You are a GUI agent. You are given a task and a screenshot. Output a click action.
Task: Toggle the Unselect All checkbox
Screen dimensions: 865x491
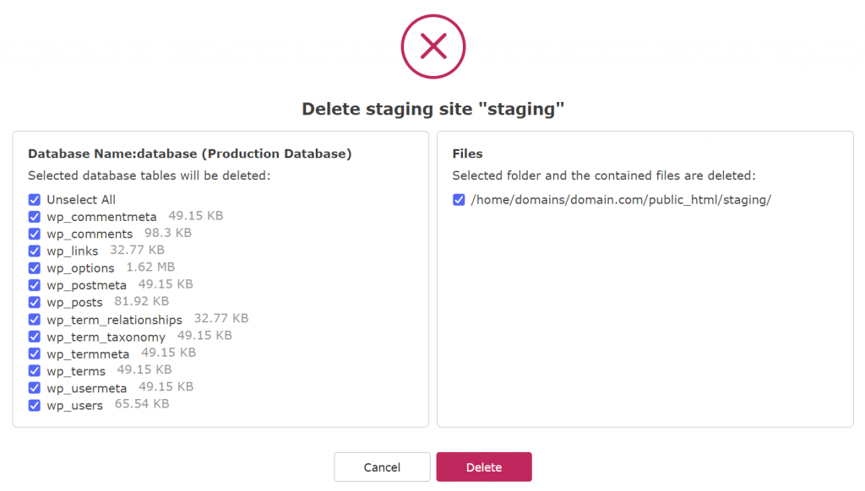click(34, 200)
